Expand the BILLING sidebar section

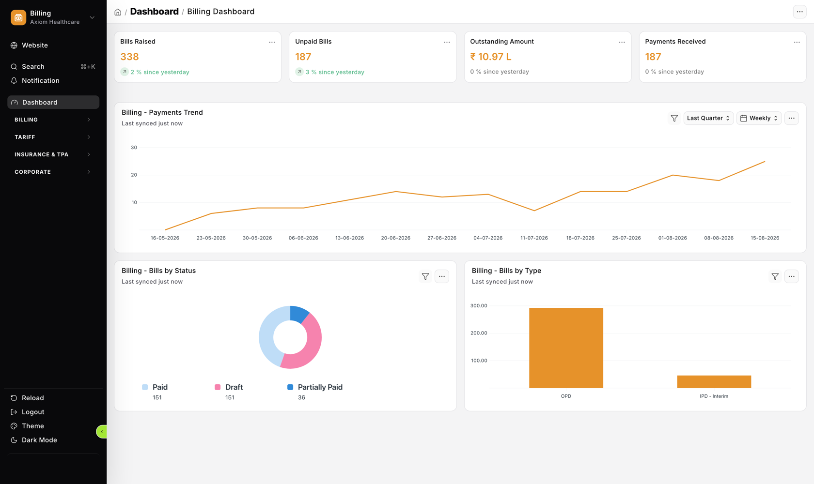53,120
